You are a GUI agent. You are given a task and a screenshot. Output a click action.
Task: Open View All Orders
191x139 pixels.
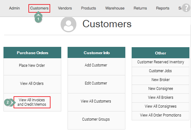tap(32, 84)
